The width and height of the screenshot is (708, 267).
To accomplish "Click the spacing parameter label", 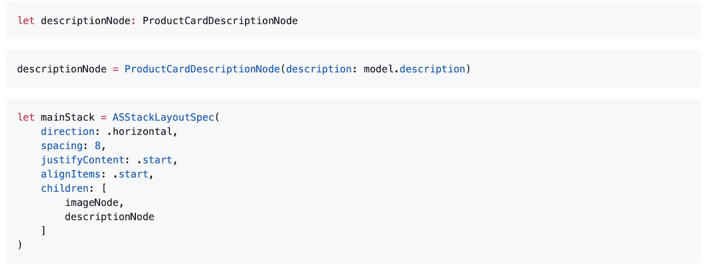I will click(62, 146).
